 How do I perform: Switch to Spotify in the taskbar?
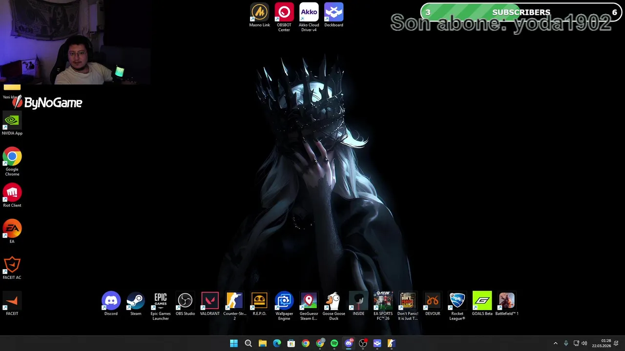pos(334,343)
